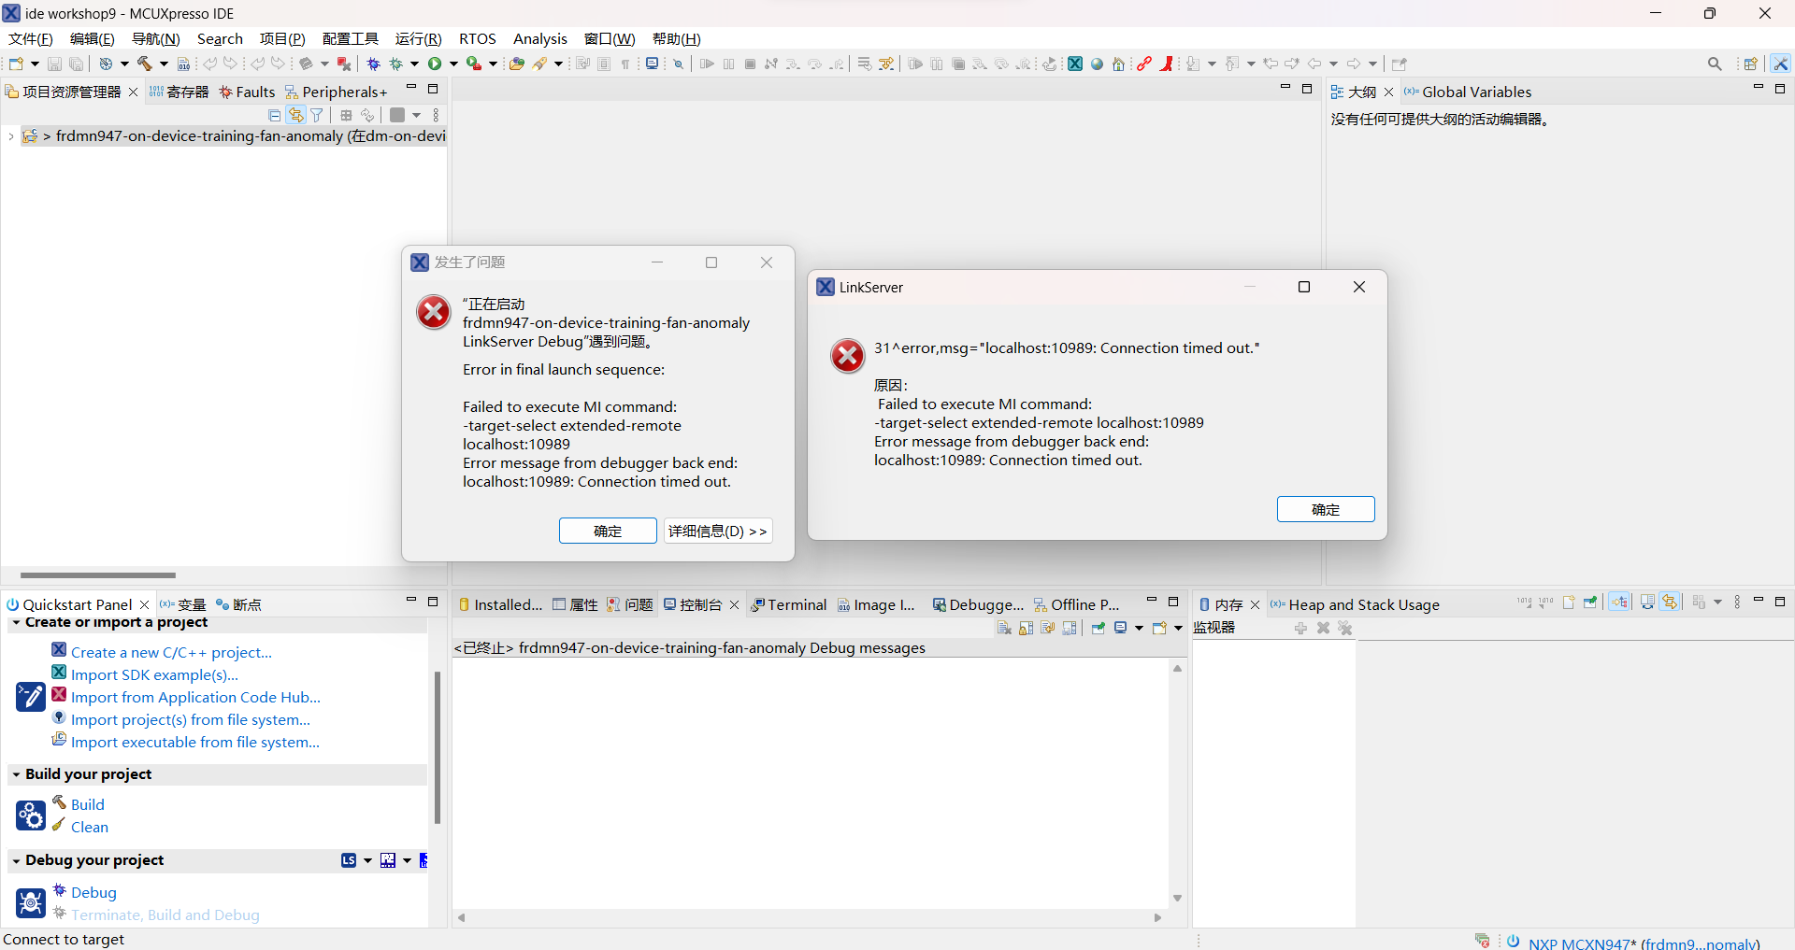Click the Open Console icon in console toolbar
Image resolution: width=1795 pixels, height=950 pixels.
(1159, 629)
